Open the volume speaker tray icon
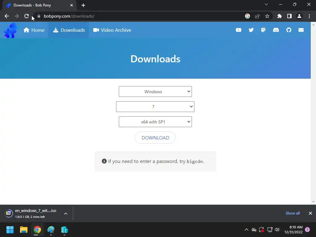 point(277,230)
